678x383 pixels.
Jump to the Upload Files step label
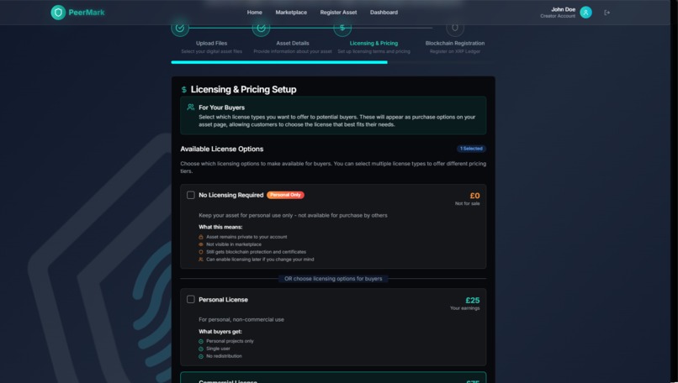[x=211, y=43]
